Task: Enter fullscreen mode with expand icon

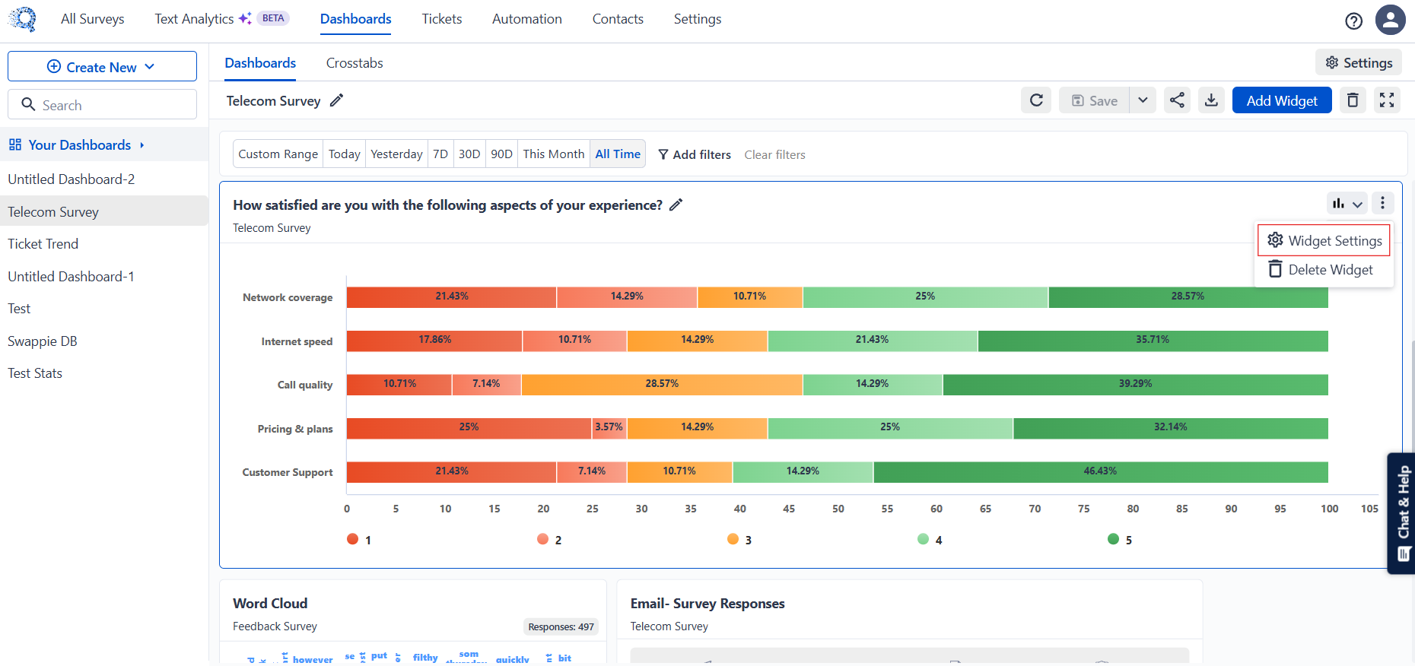Action: [1387, 100]
